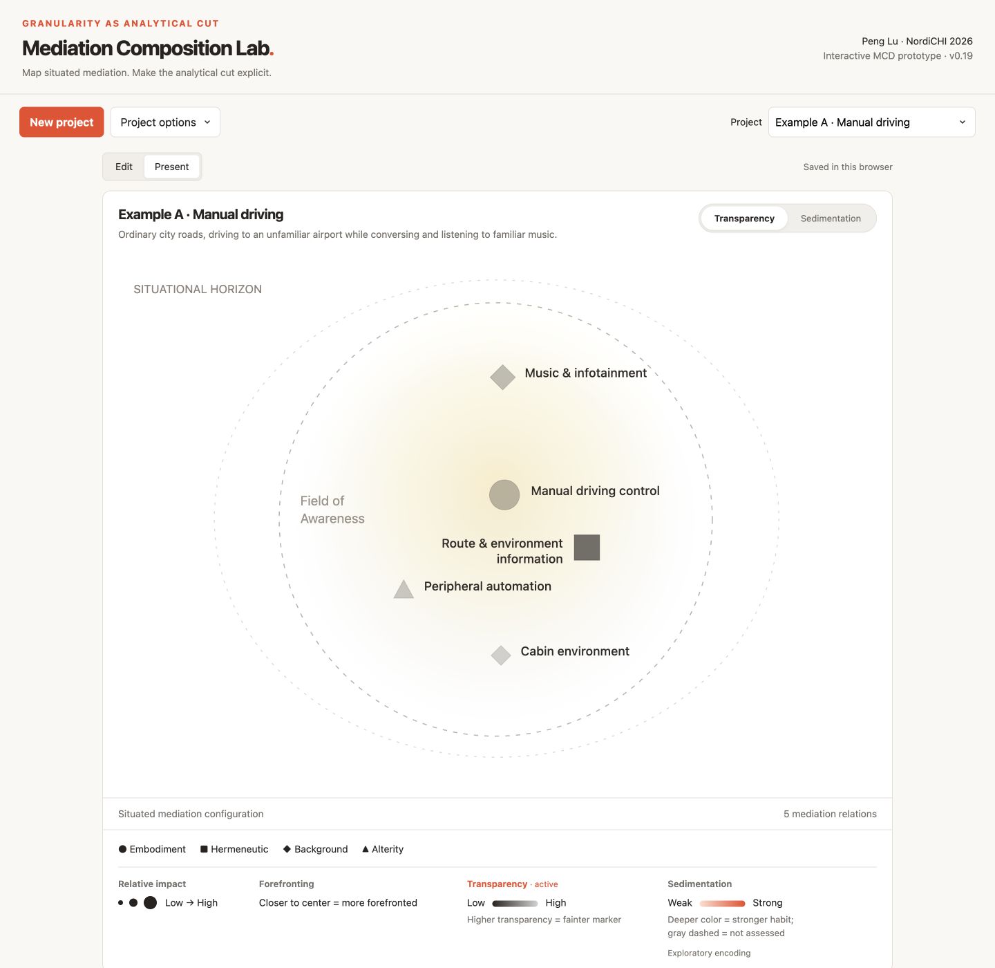This screenshot has width=995, height=968.
Task: Switch to the Present tab
Action: (171, 167)
